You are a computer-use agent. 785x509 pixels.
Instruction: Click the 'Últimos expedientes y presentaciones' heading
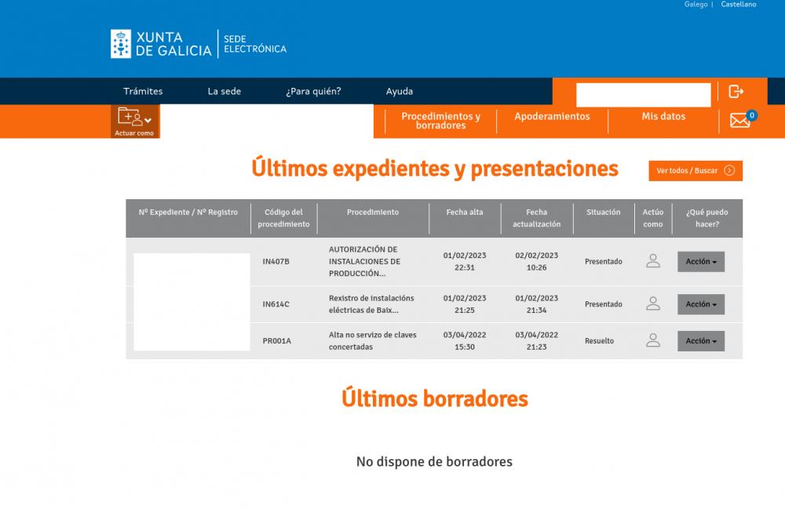(x=435, y=169)
